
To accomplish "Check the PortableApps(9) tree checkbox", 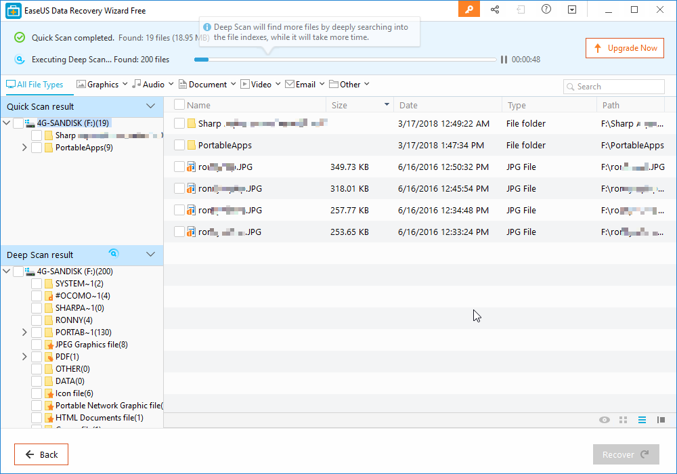I will [x=37, y=148].
